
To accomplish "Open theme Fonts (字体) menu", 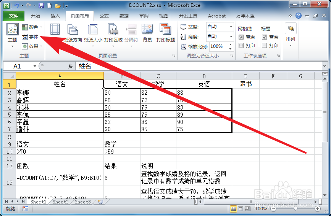I will 30,37.
